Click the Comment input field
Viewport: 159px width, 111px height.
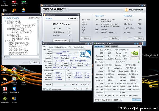(25, 57)
